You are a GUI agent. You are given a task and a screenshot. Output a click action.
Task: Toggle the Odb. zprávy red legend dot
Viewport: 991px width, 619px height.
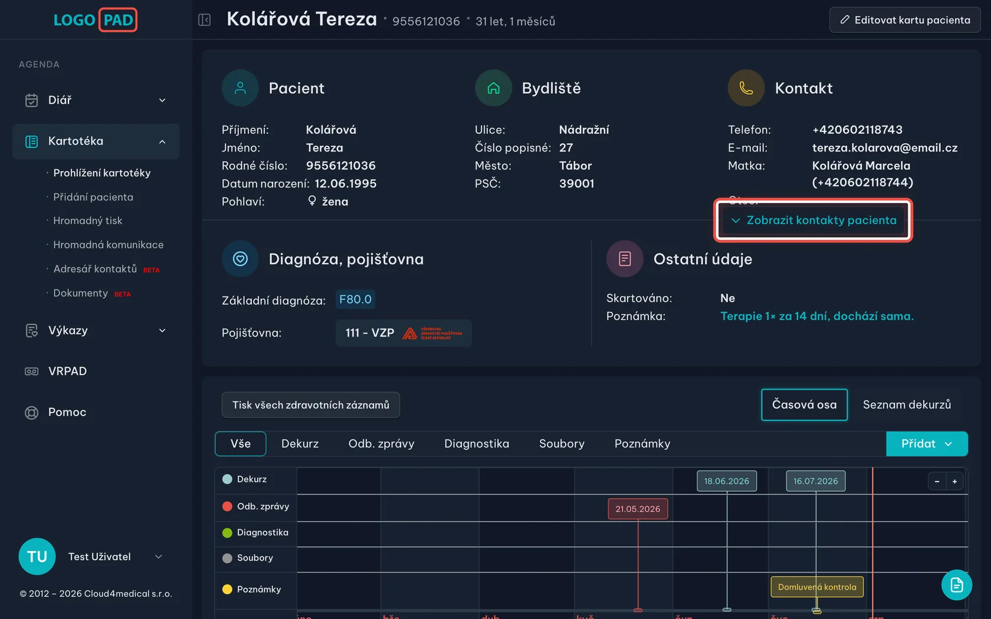click(227, 506)
